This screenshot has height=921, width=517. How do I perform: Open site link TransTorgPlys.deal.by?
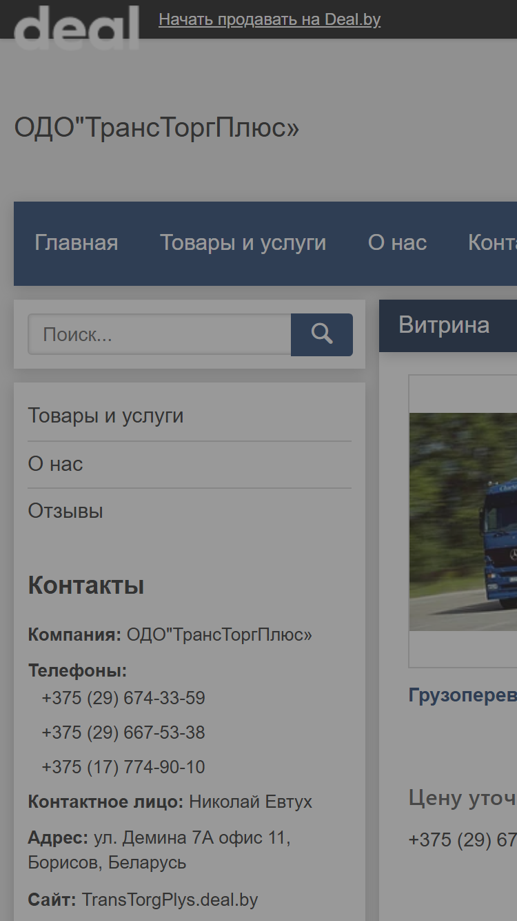(170, 900)
